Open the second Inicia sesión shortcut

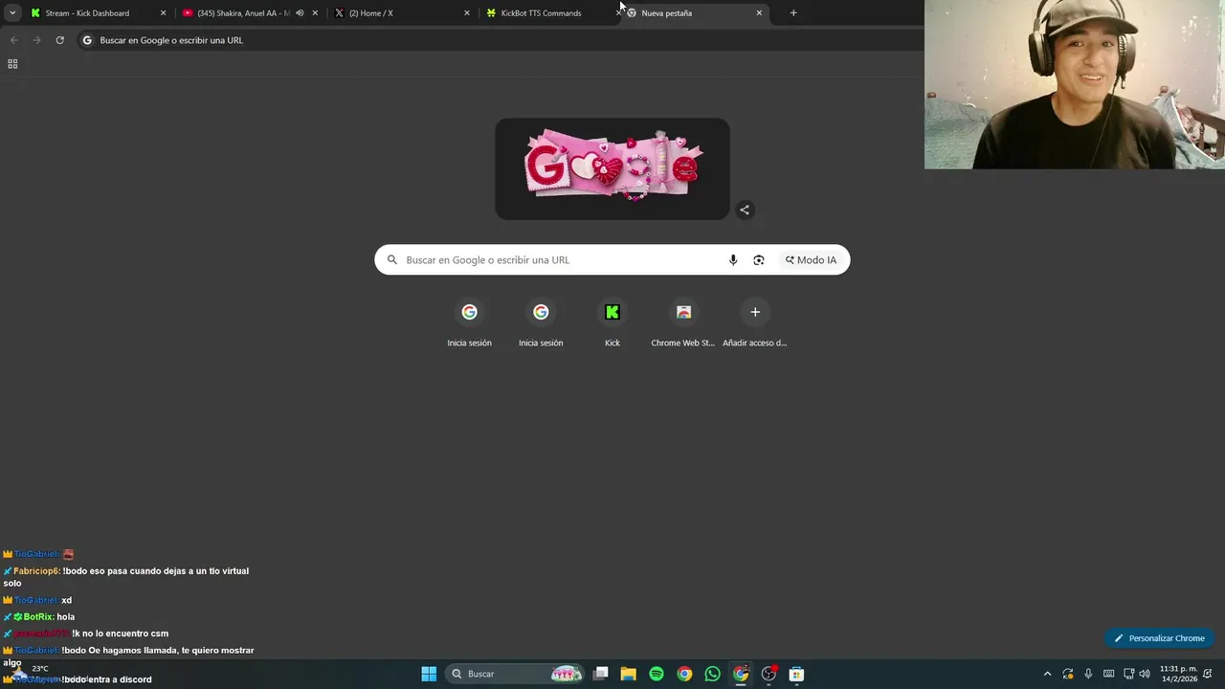click(x=541, y=323)
